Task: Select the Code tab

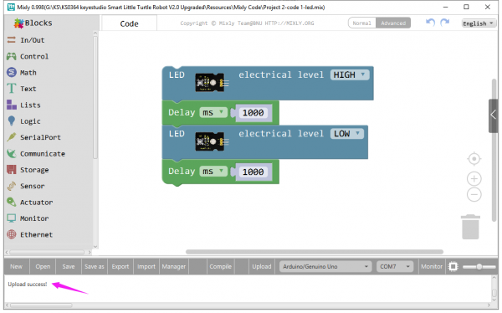Action: coord(129,23)
